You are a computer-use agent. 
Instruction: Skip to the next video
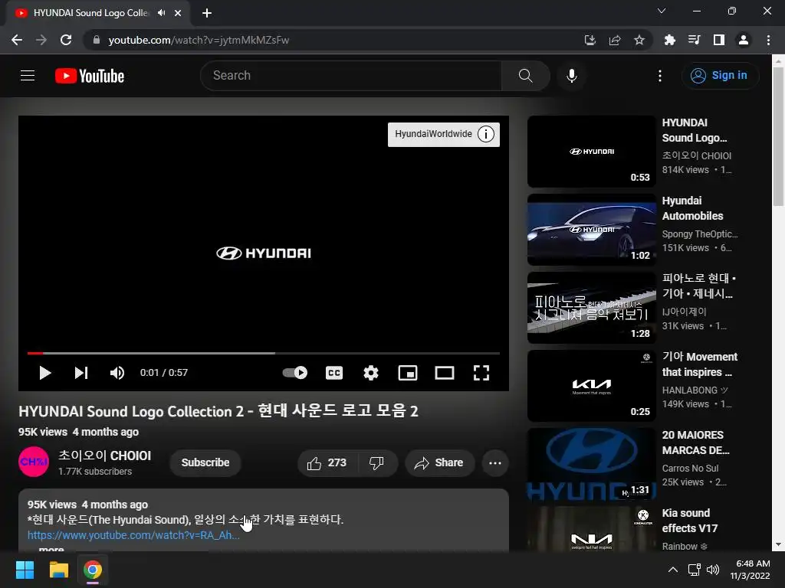click(81, 373)
